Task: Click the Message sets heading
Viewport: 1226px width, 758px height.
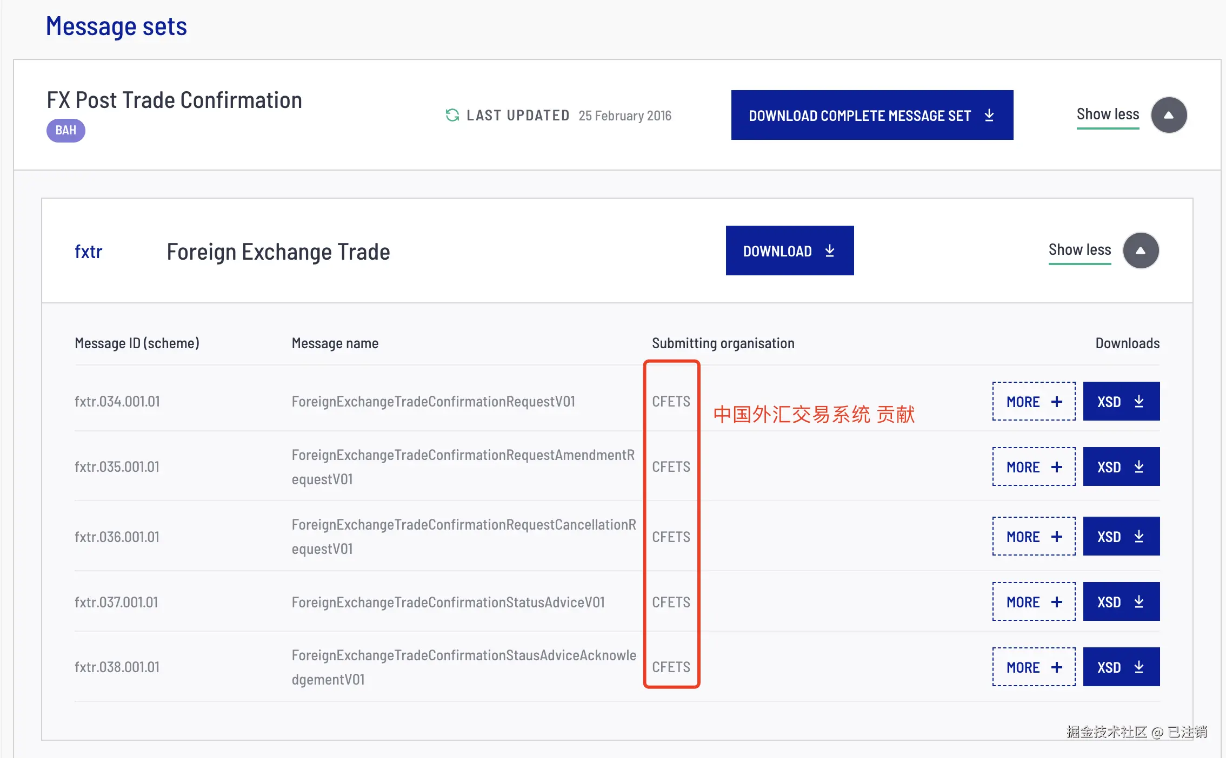Action: (116, 26)
